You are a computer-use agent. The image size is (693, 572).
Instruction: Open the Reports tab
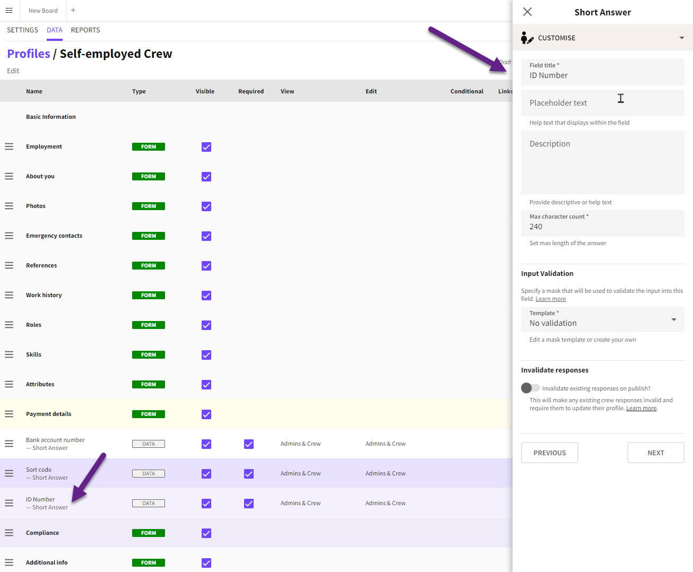tap(85, 30)
